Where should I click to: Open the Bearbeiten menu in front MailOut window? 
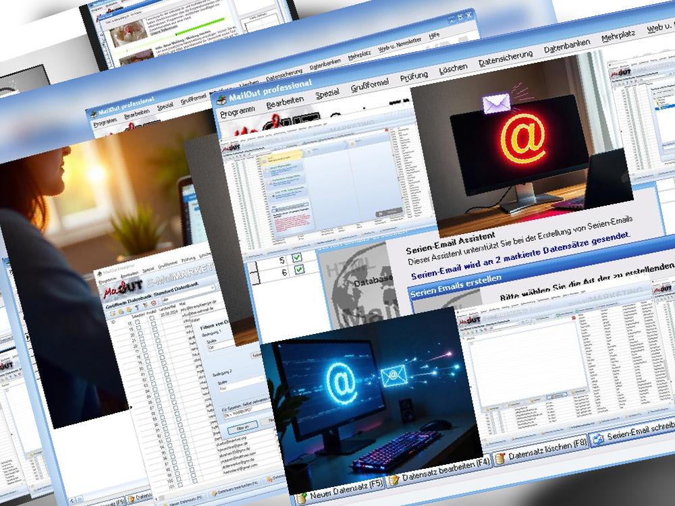coord(285,103)
